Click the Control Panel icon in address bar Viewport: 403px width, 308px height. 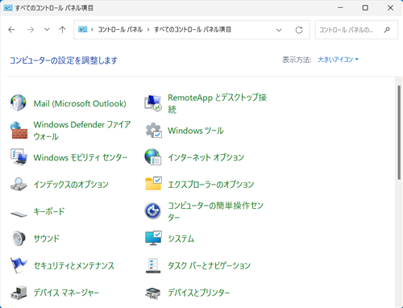82,29
